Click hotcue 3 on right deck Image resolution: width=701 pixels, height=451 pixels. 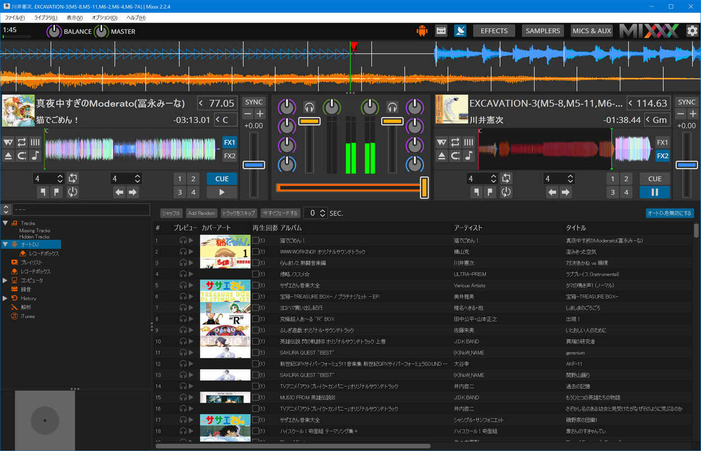pos(612,192)
